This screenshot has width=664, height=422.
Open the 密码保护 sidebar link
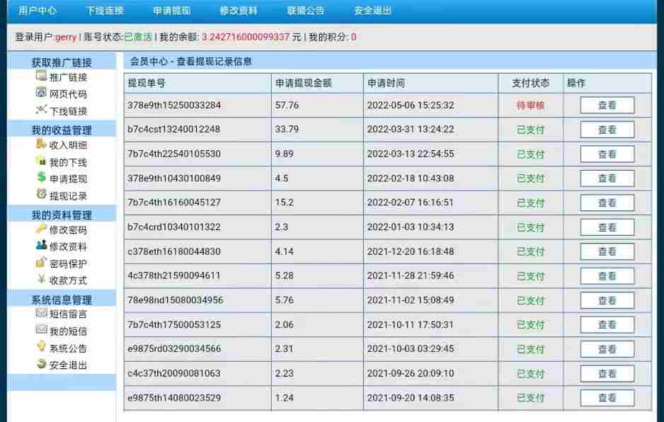pos(68,263)
